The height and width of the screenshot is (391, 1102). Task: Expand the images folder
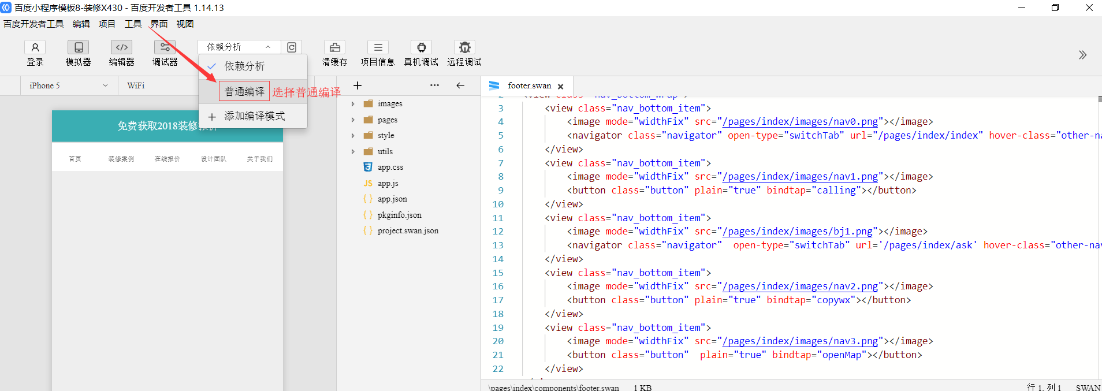point(353,104)
